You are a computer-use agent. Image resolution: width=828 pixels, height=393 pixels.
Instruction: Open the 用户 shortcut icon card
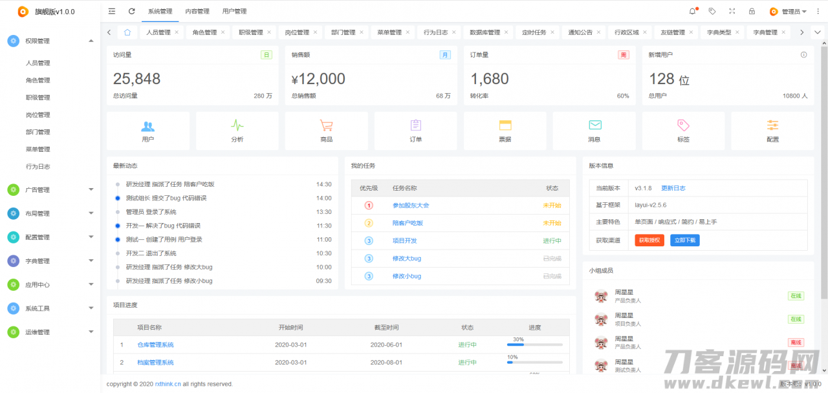(148, 131)
